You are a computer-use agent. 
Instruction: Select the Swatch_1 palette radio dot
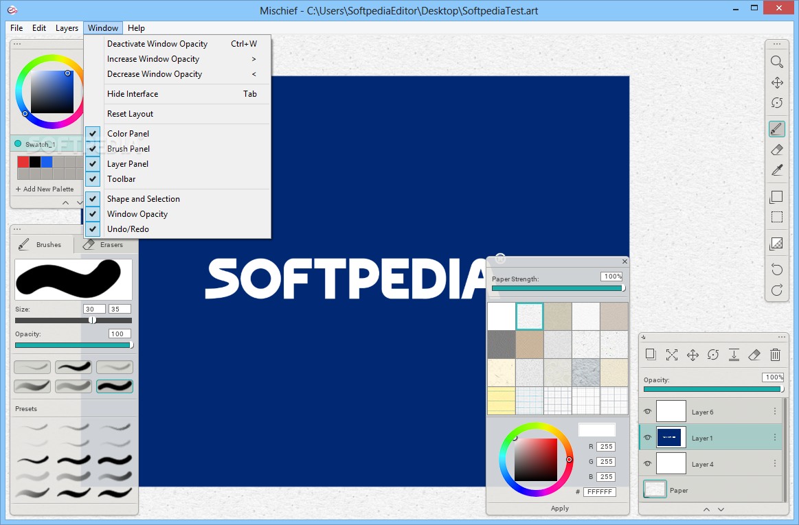18,143
